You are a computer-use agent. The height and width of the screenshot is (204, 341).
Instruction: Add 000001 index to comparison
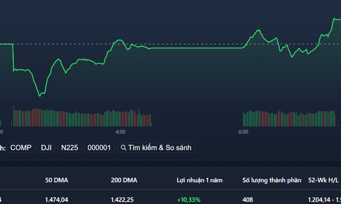click(99, 148)
